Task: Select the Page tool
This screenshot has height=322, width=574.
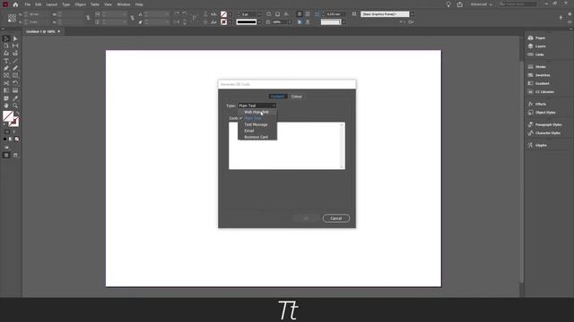Action: tap(6, 46)
